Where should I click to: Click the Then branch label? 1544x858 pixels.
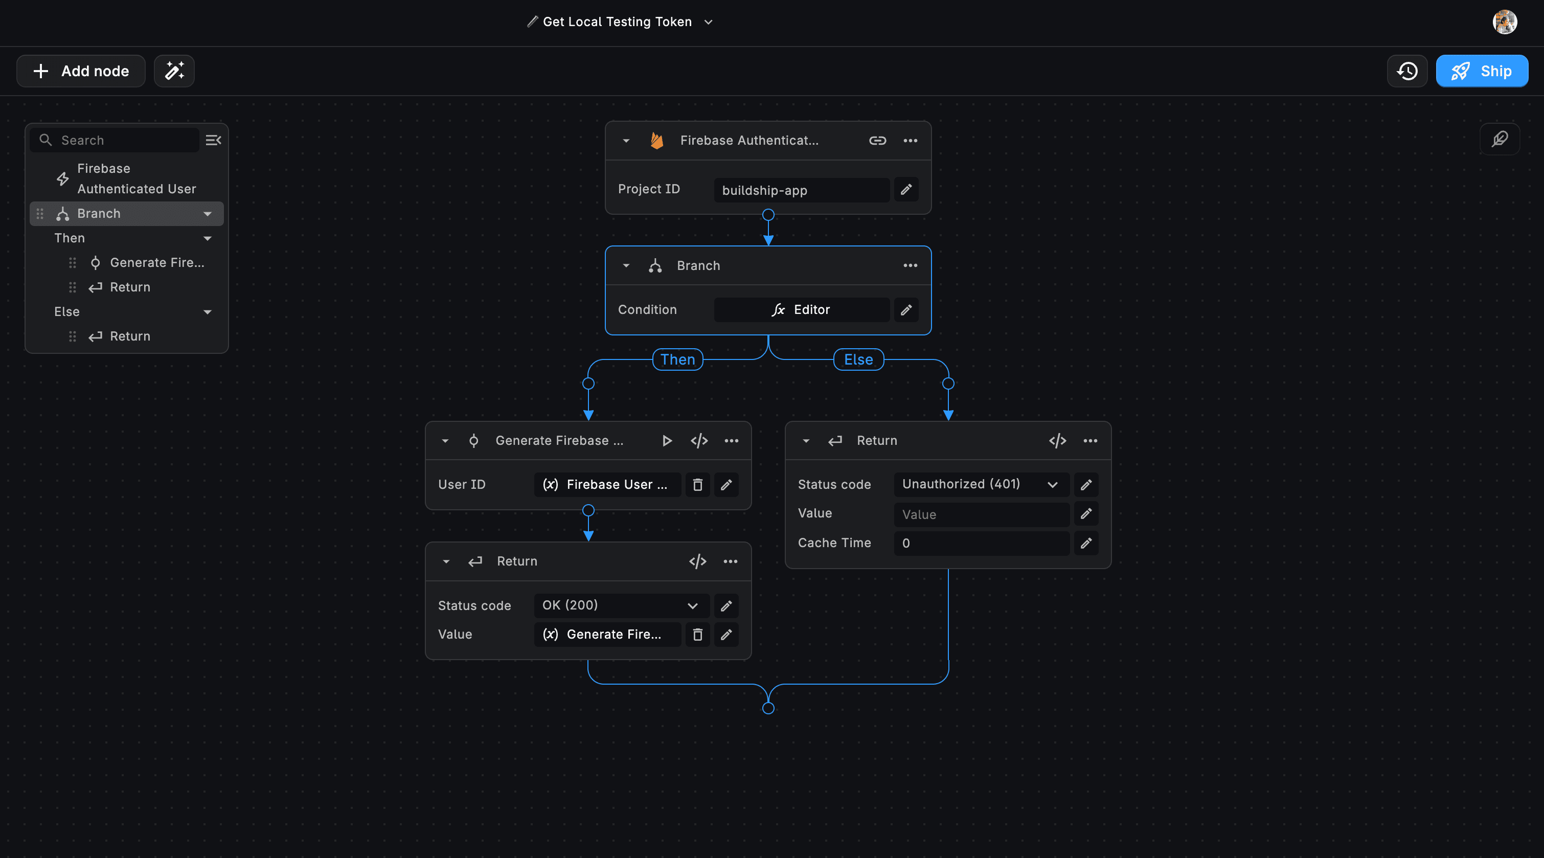tap(677, 360)
